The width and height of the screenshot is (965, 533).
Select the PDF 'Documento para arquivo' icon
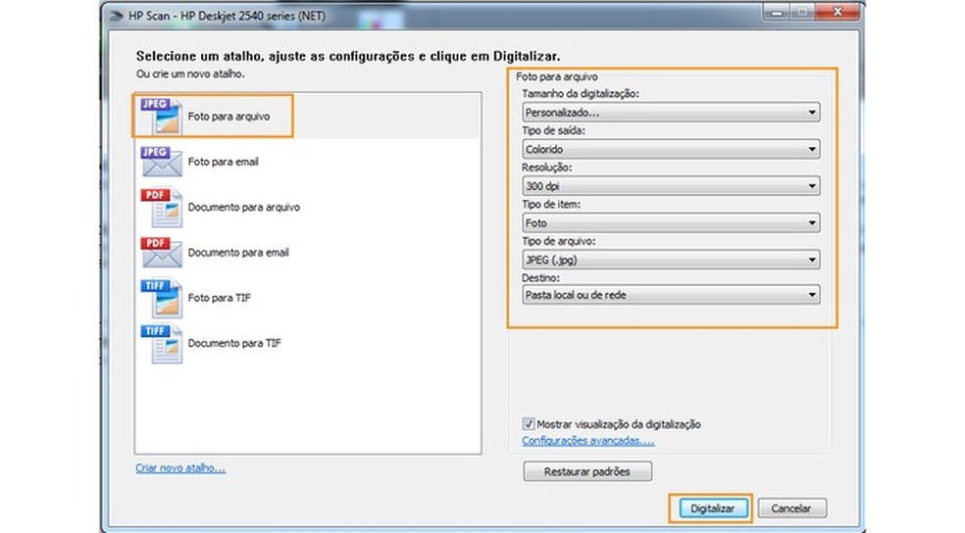(161, 208)
